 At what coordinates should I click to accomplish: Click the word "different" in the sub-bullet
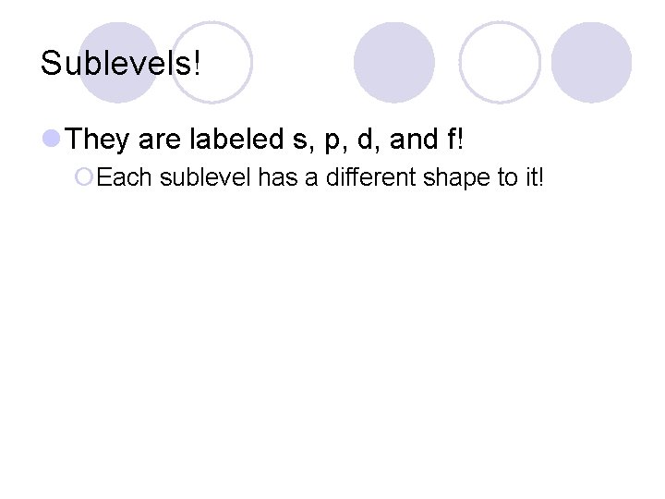click(370, 176)
